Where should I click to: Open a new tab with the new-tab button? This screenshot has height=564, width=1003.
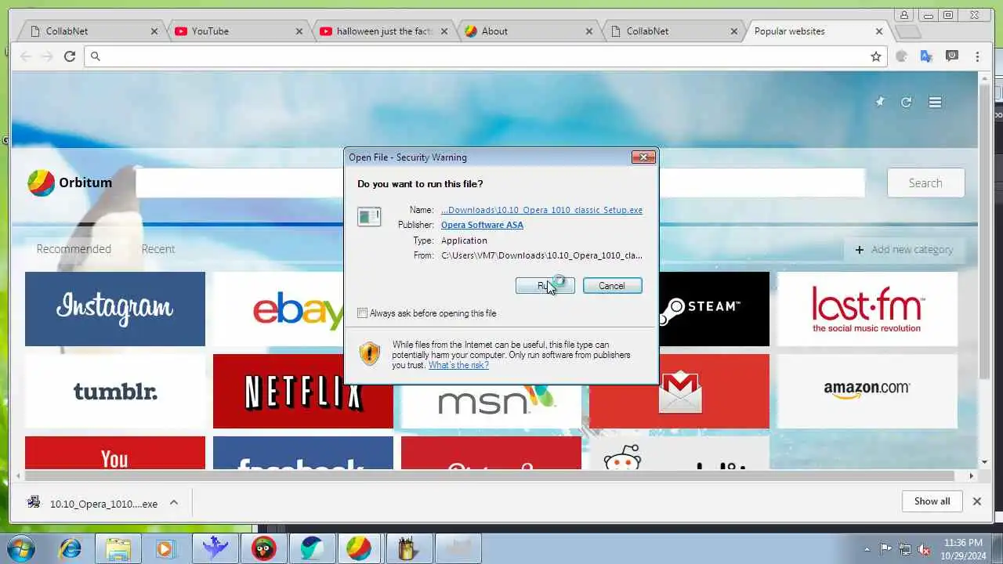click(x=907, y=31)
